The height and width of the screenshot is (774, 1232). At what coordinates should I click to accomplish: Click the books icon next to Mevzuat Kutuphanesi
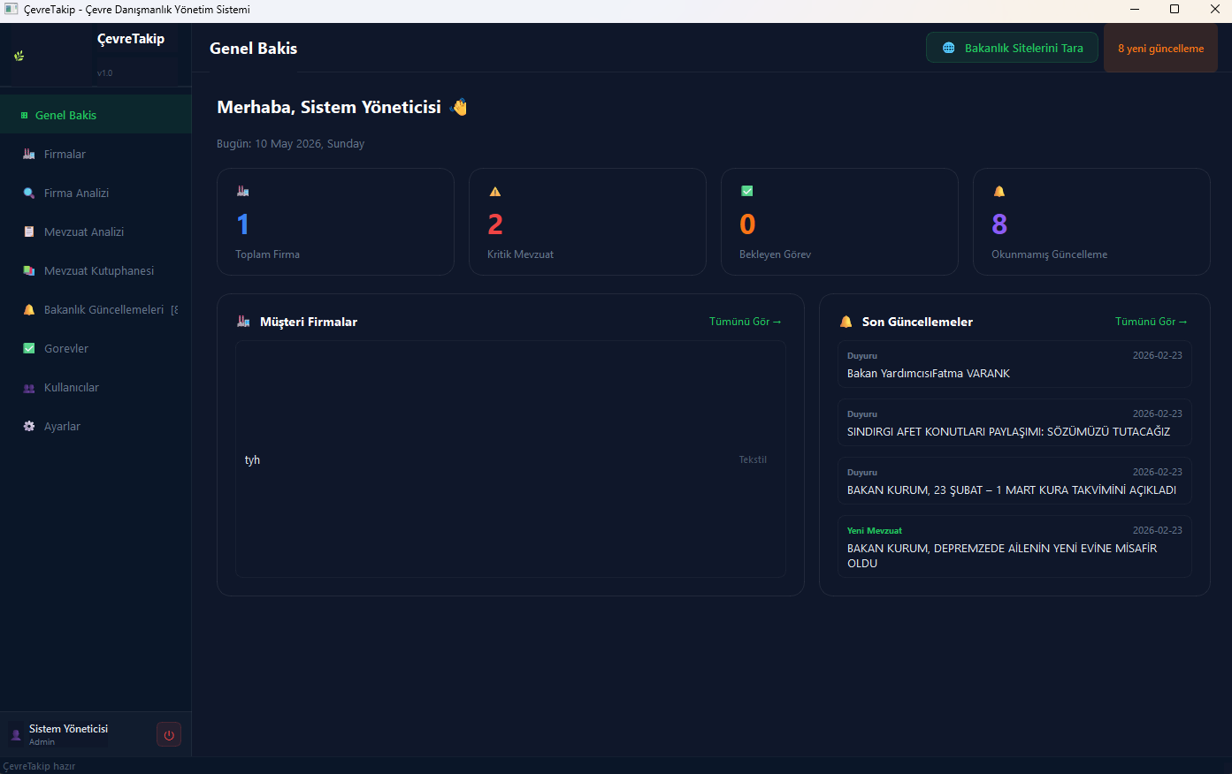[x=29, y=270]
